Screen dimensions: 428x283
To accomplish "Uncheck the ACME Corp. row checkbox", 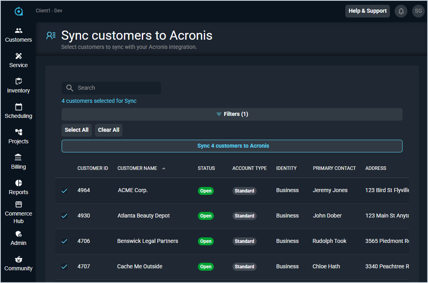I will (64, 191).
